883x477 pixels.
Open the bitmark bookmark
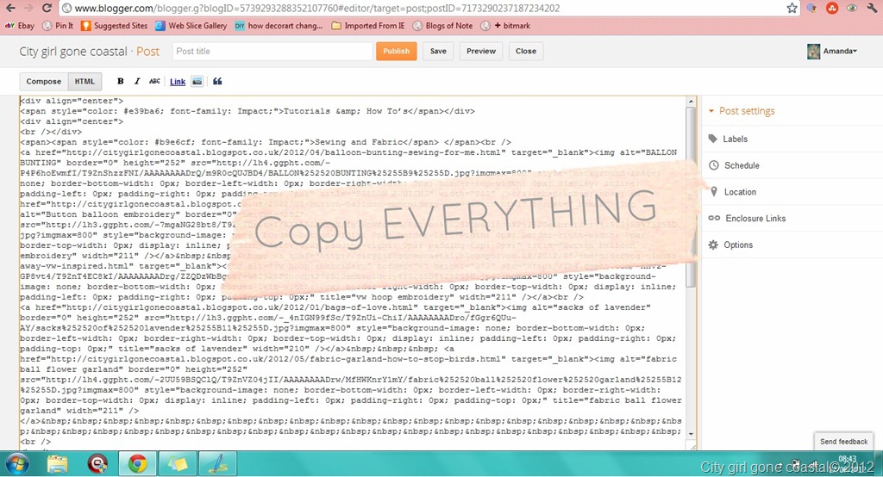(505, 25)
